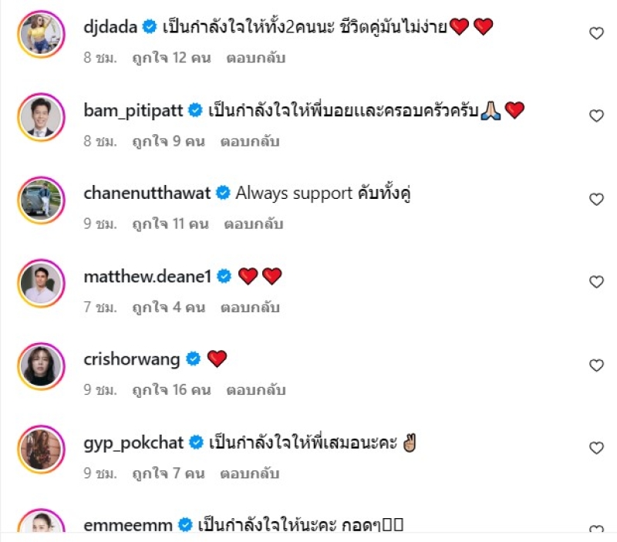Like bam_pitipatt's comment heart icon
The height and width of the screenshot is (542, 617).
point(596,116)
